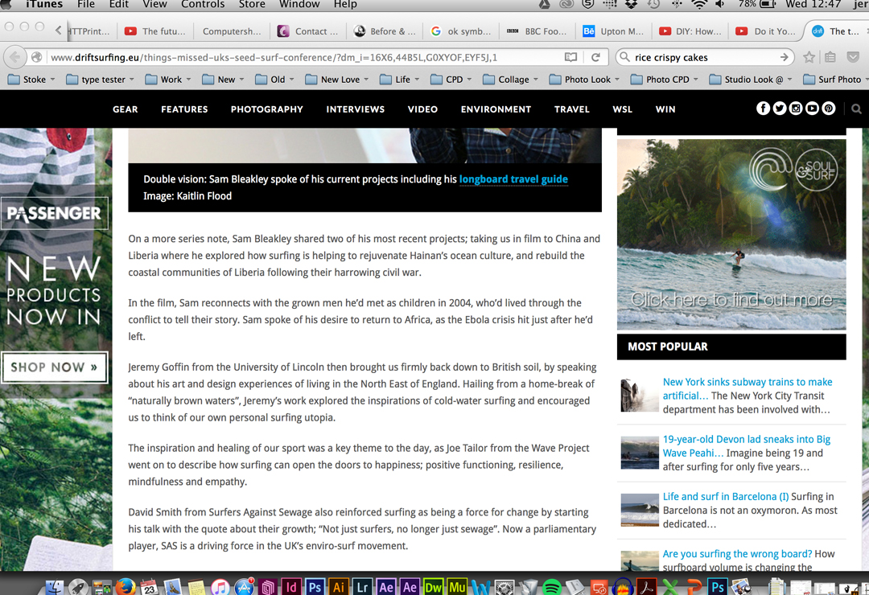
Task: Open Spotify from the dock
Action: (x=551, y=588)
